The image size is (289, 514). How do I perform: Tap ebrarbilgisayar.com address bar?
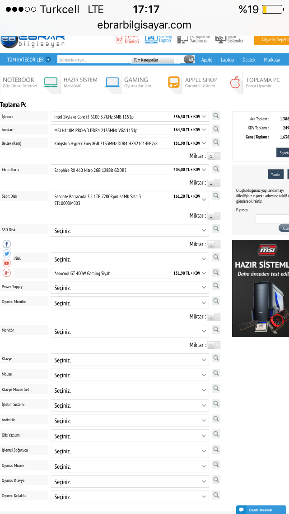coord(144,25)
